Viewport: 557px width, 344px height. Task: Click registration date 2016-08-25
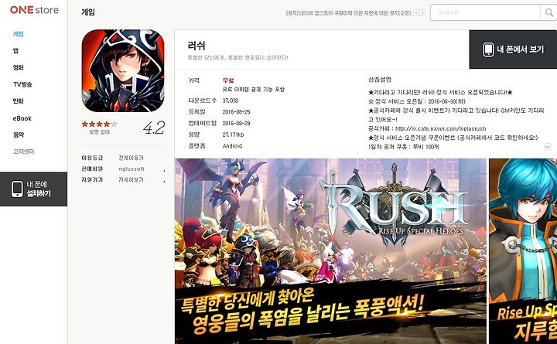click(236, 112)
